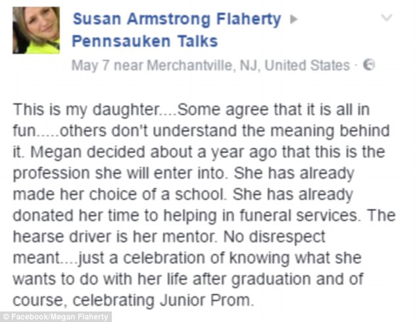Click the copyright symbol in the credit

7,317
